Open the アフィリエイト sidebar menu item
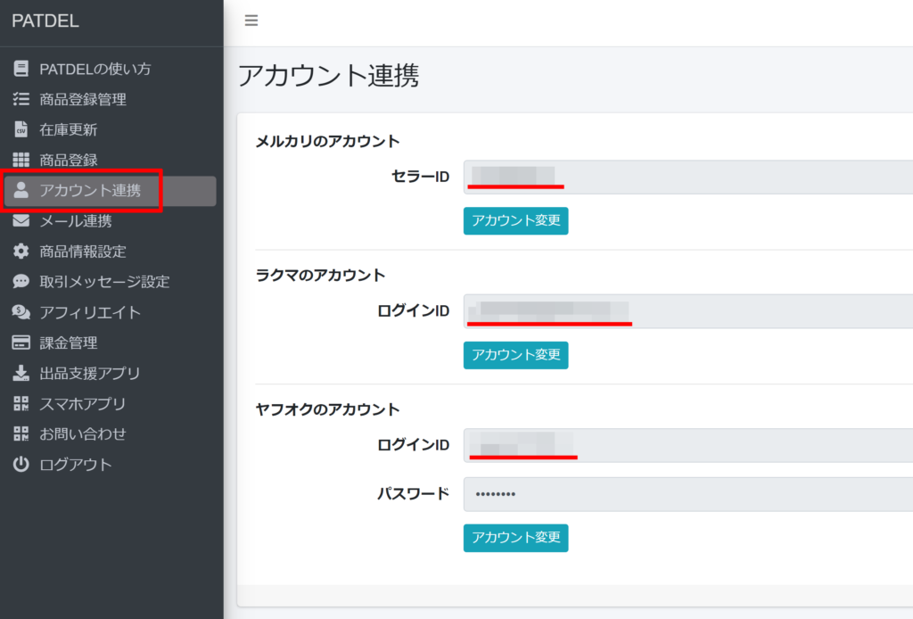 pos(90,312)
